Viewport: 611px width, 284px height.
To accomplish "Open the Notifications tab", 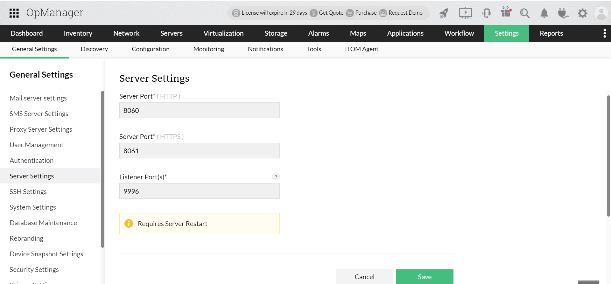I will click(x=265, y=49).
